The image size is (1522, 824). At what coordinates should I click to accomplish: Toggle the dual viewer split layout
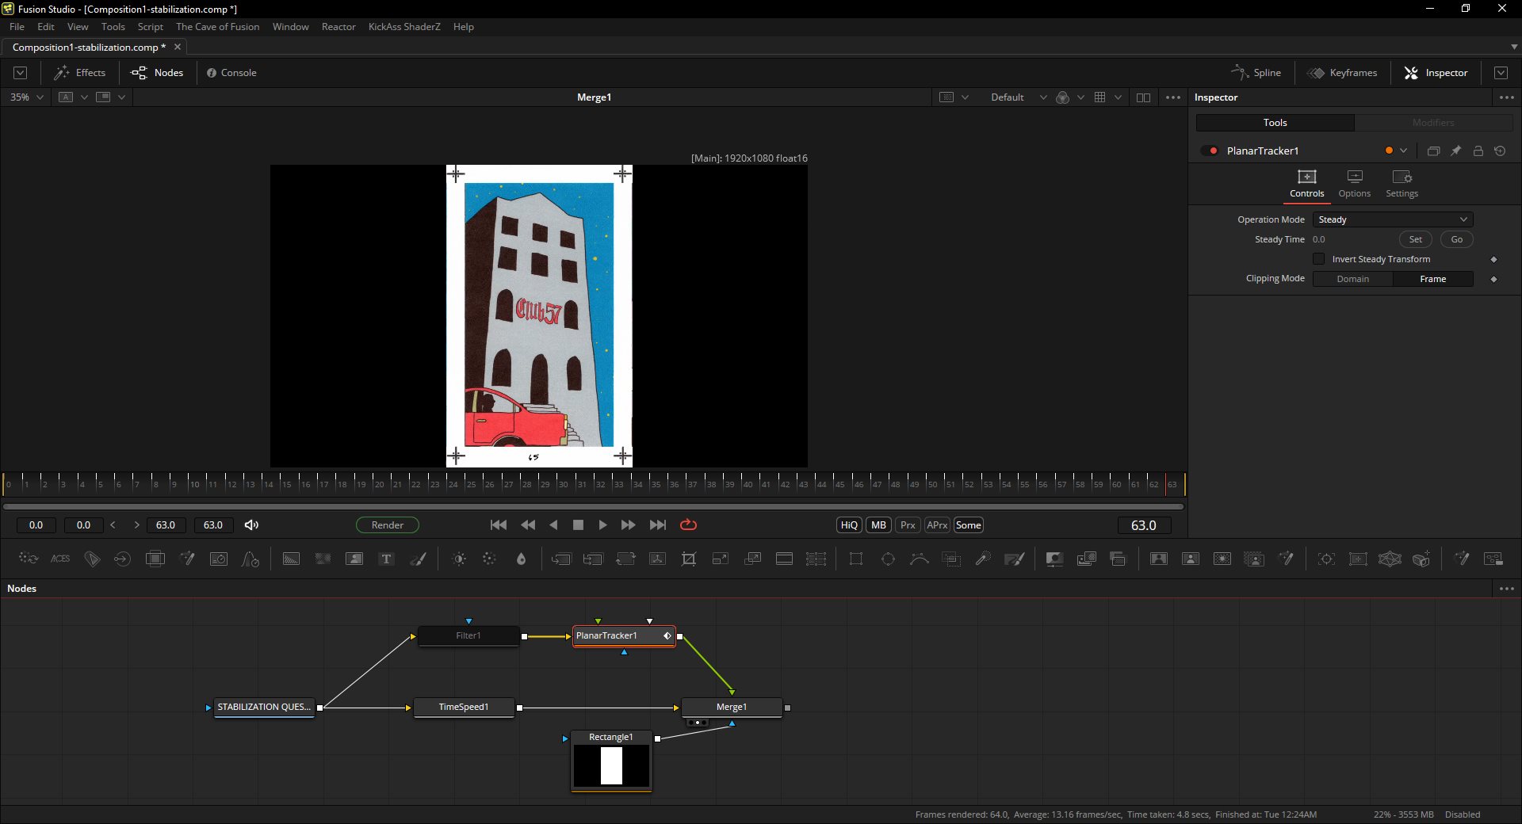[x=1143, y=97]
